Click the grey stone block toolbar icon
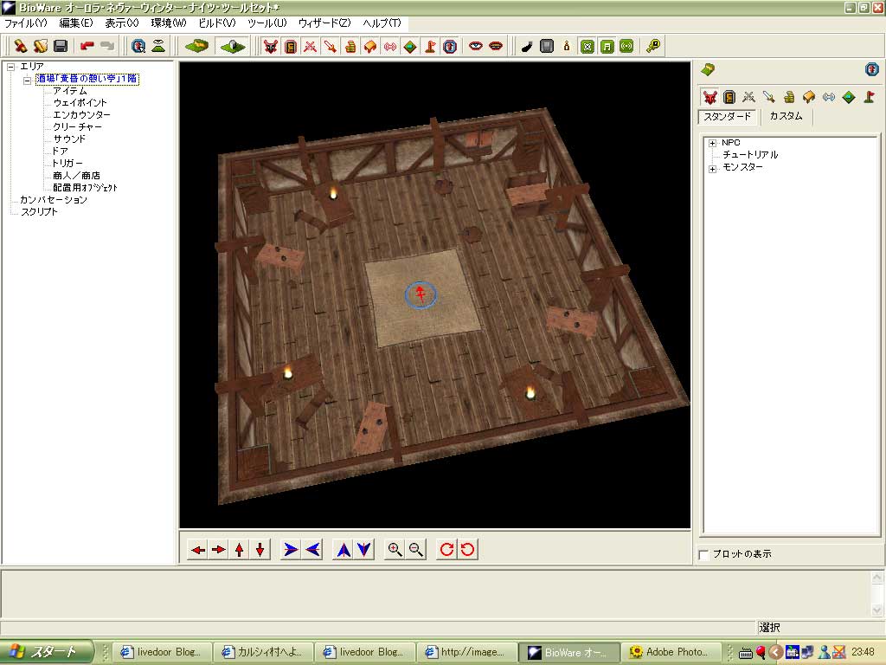 [x=547, y=46]
